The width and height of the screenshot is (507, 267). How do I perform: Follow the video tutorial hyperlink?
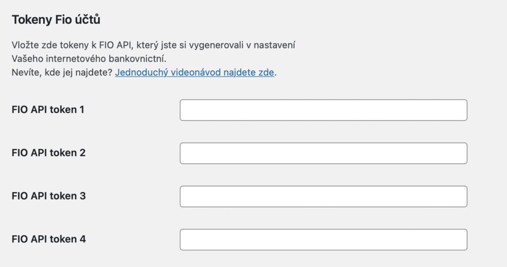point(194,72)
